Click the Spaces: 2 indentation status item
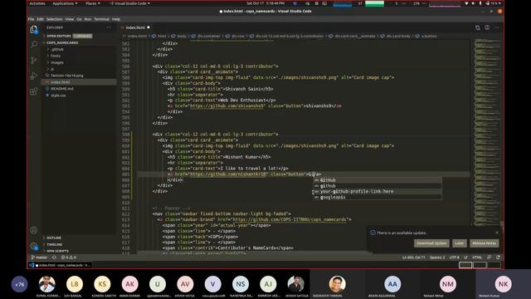The height and width of the screenshot is (299, 531). tap(437, 257)
